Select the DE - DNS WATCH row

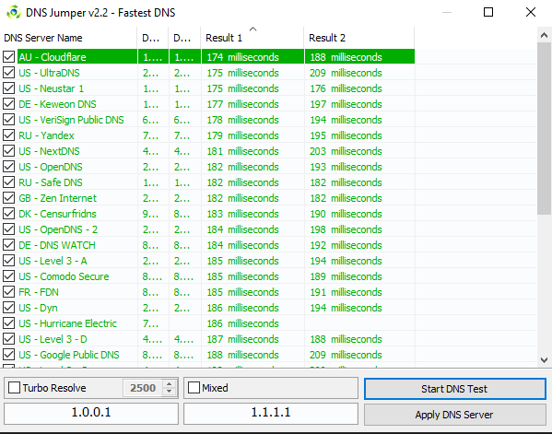pyautogui.click(x=208, y=244)
